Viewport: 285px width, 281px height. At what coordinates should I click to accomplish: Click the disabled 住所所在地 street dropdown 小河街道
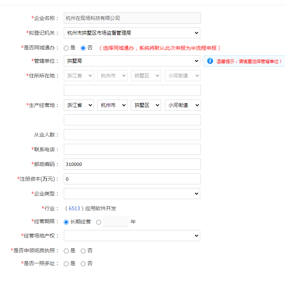click(183, 76)
